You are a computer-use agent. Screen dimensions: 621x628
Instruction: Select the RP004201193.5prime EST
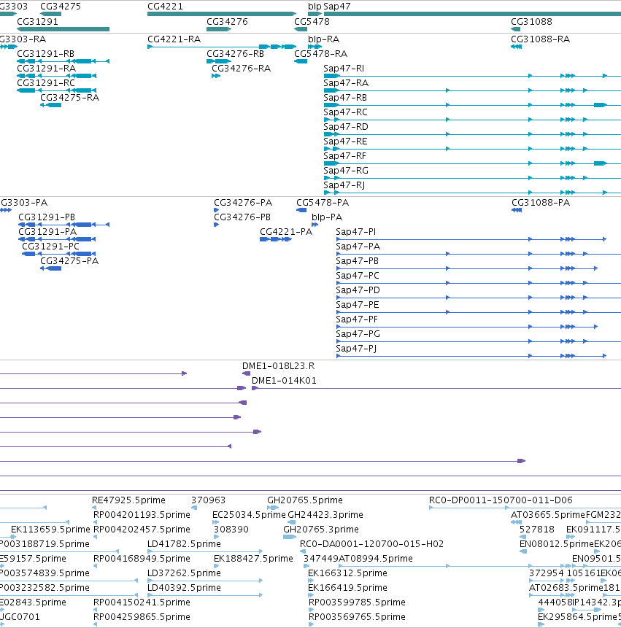[x=95, y=522]
